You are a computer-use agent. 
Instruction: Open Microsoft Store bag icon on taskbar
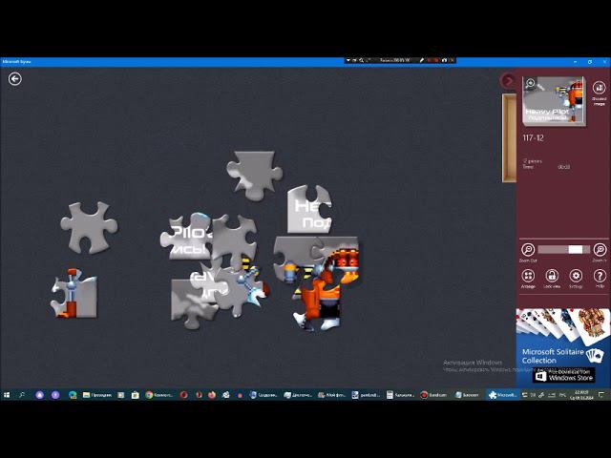pos(136,395)
